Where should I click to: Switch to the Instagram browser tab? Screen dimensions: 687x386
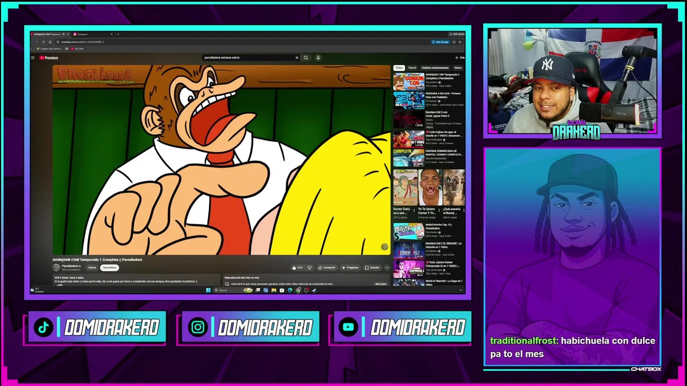point(93,34)
